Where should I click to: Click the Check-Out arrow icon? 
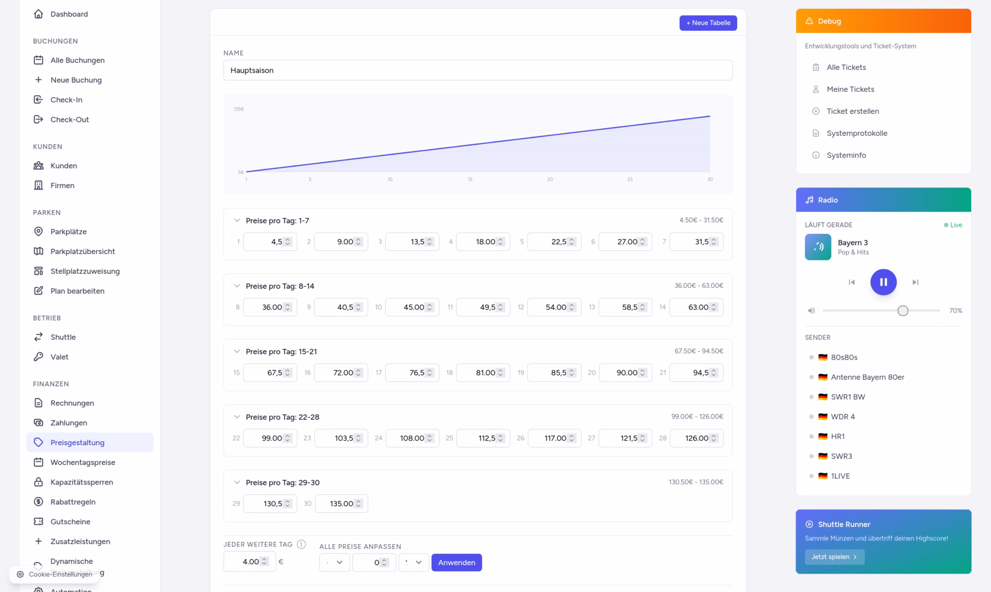click(x=39, y=120)
